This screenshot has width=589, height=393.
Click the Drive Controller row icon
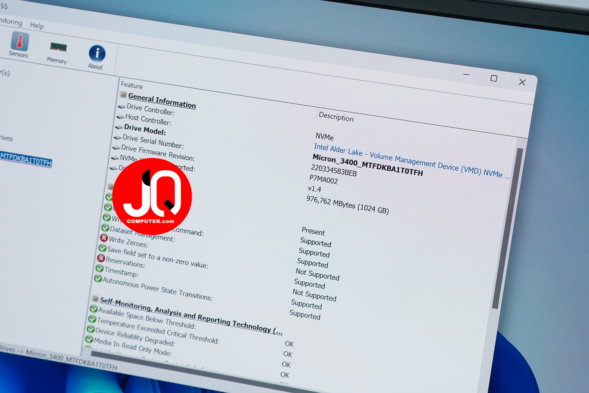[x=122, y=106]
